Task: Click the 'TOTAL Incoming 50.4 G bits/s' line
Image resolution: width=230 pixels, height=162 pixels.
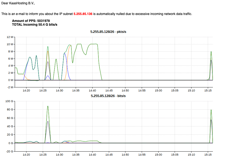Action: pos(35,24)
